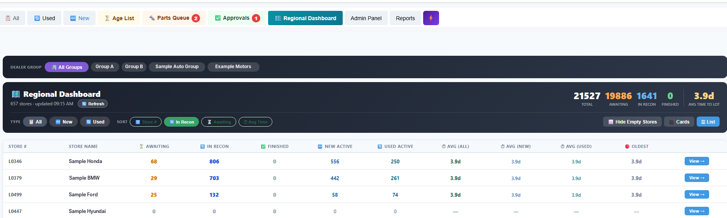Open the Age List tab
Image resolution: width=727 pixels, height=218 pixels.
(x=119, y=18)
